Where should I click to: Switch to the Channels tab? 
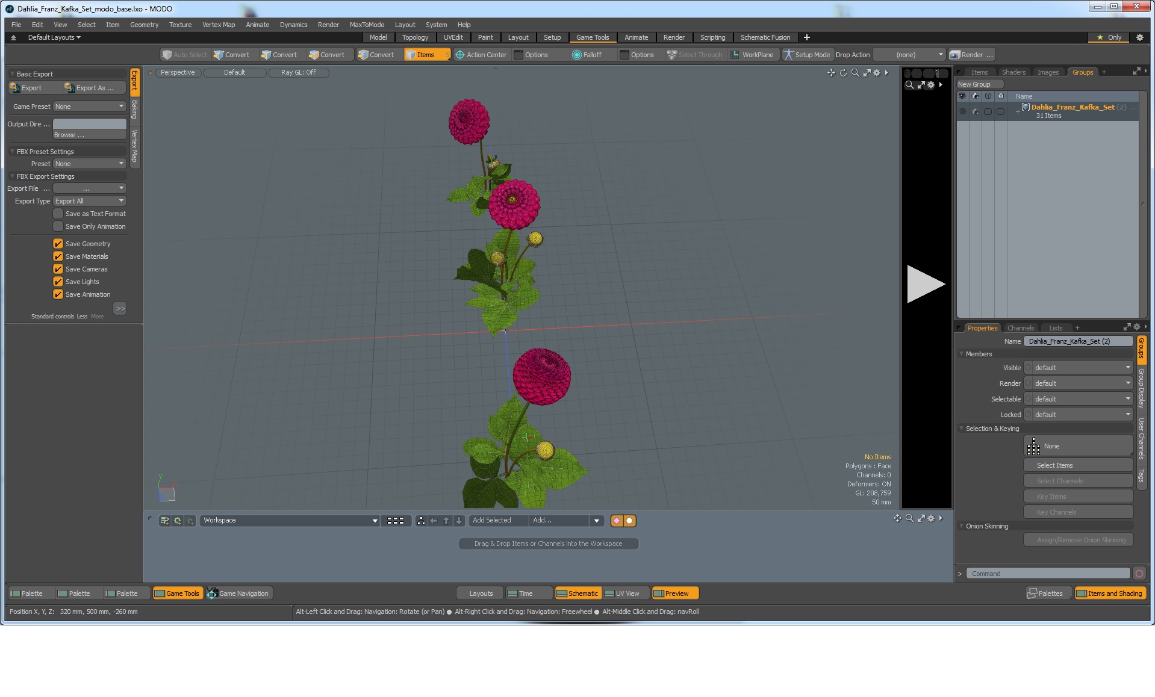1021,328
